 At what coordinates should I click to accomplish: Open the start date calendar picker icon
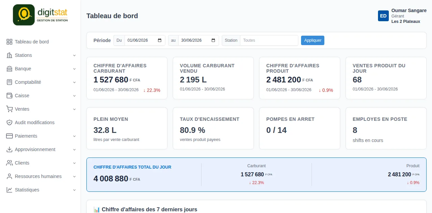(x=160, y=40)
